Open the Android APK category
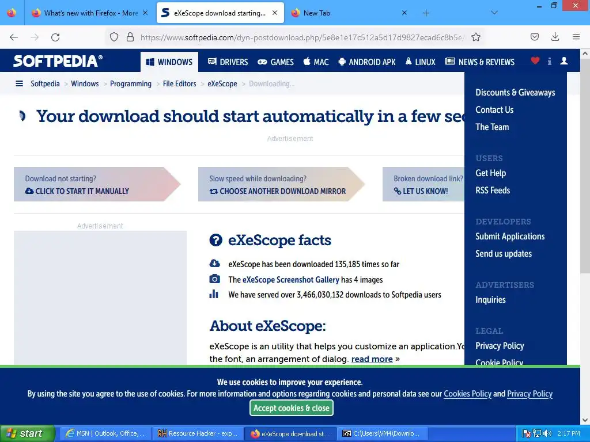 (x=367, y=62)
